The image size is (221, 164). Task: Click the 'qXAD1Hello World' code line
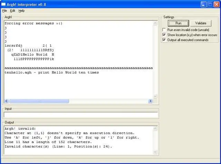click(33, 55)
